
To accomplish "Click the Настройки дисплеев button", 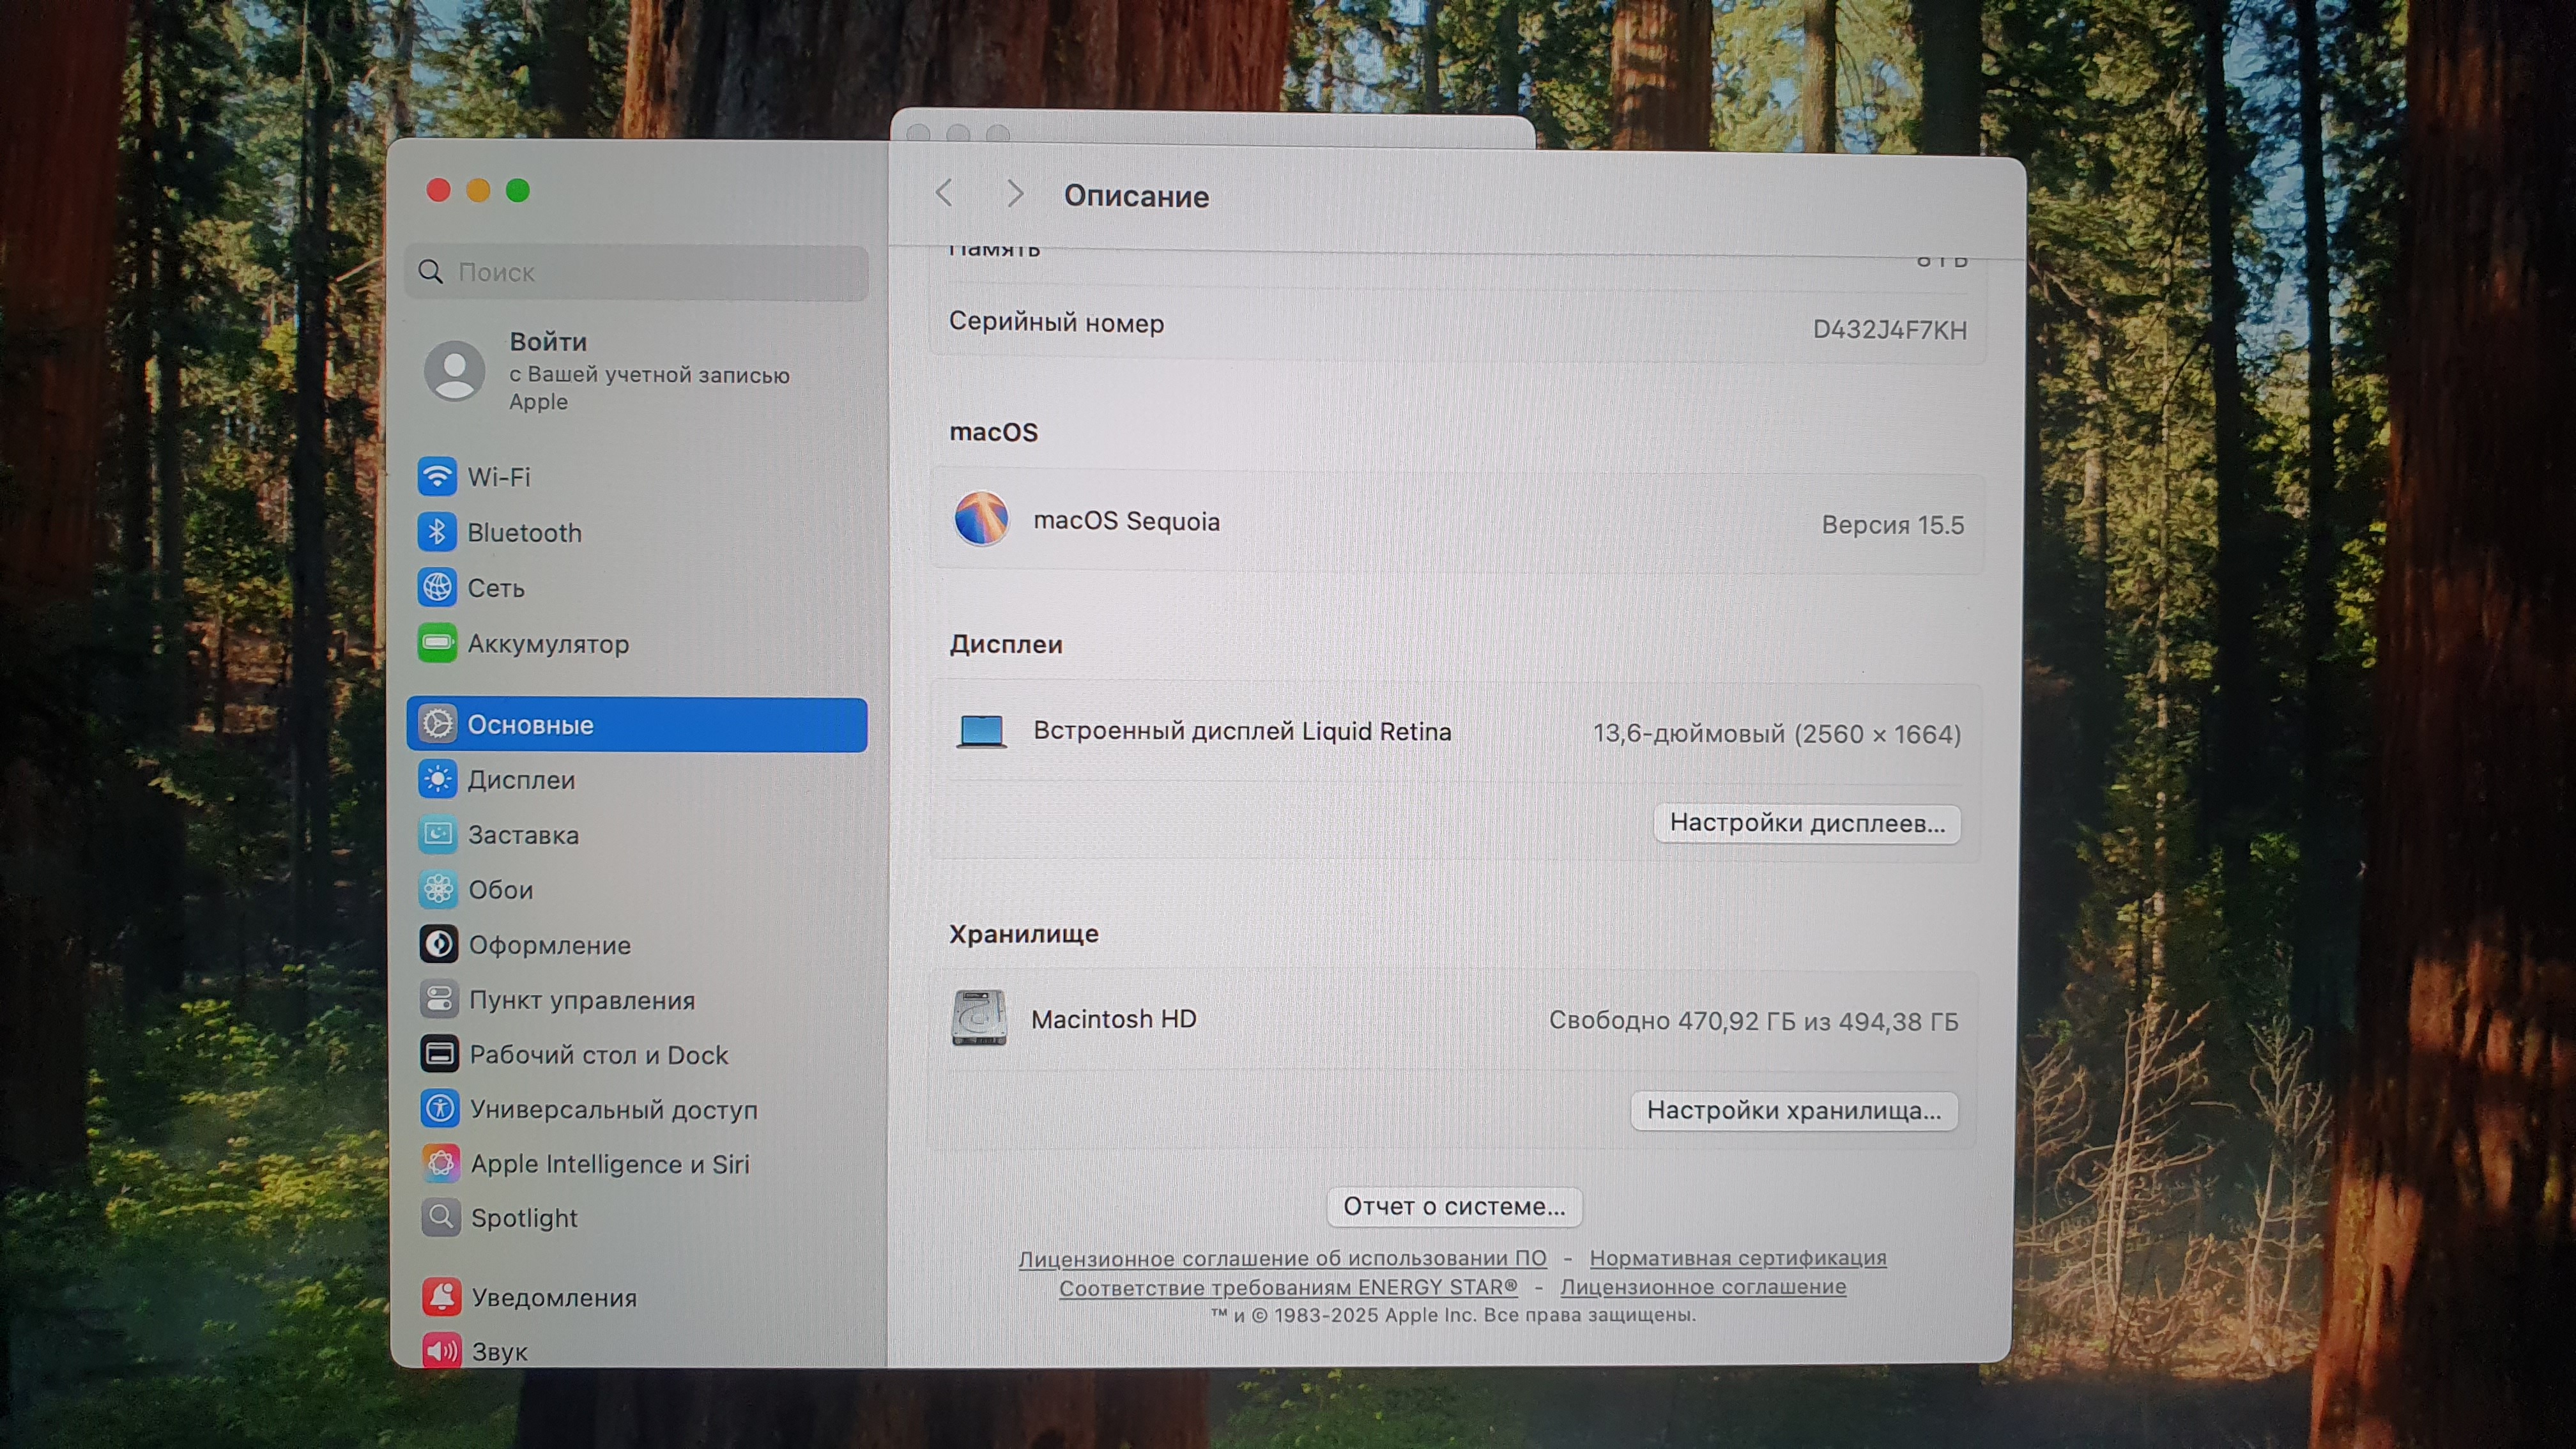I will [x=1806, y=823].
